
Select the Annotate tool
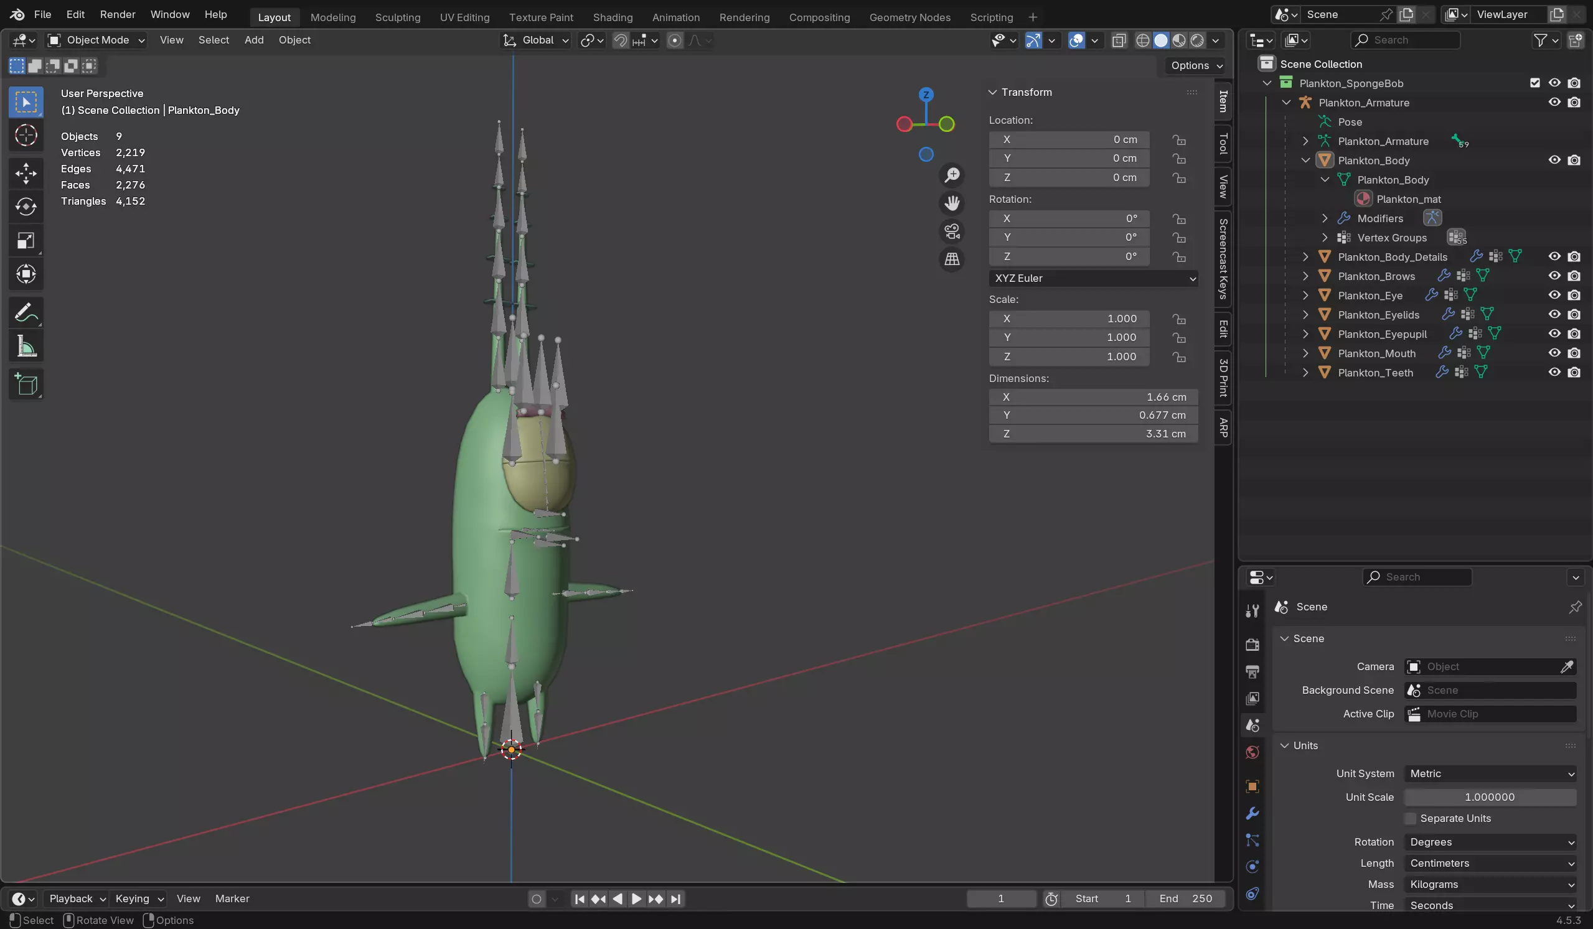pyautogui.click(x=26, y=312)
